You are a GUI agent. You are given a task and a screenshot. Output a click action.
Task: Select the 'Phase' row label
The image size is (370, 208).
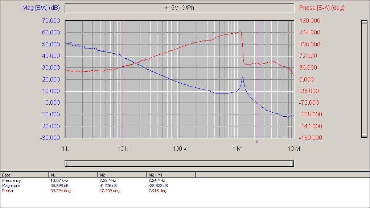point(8,191)
